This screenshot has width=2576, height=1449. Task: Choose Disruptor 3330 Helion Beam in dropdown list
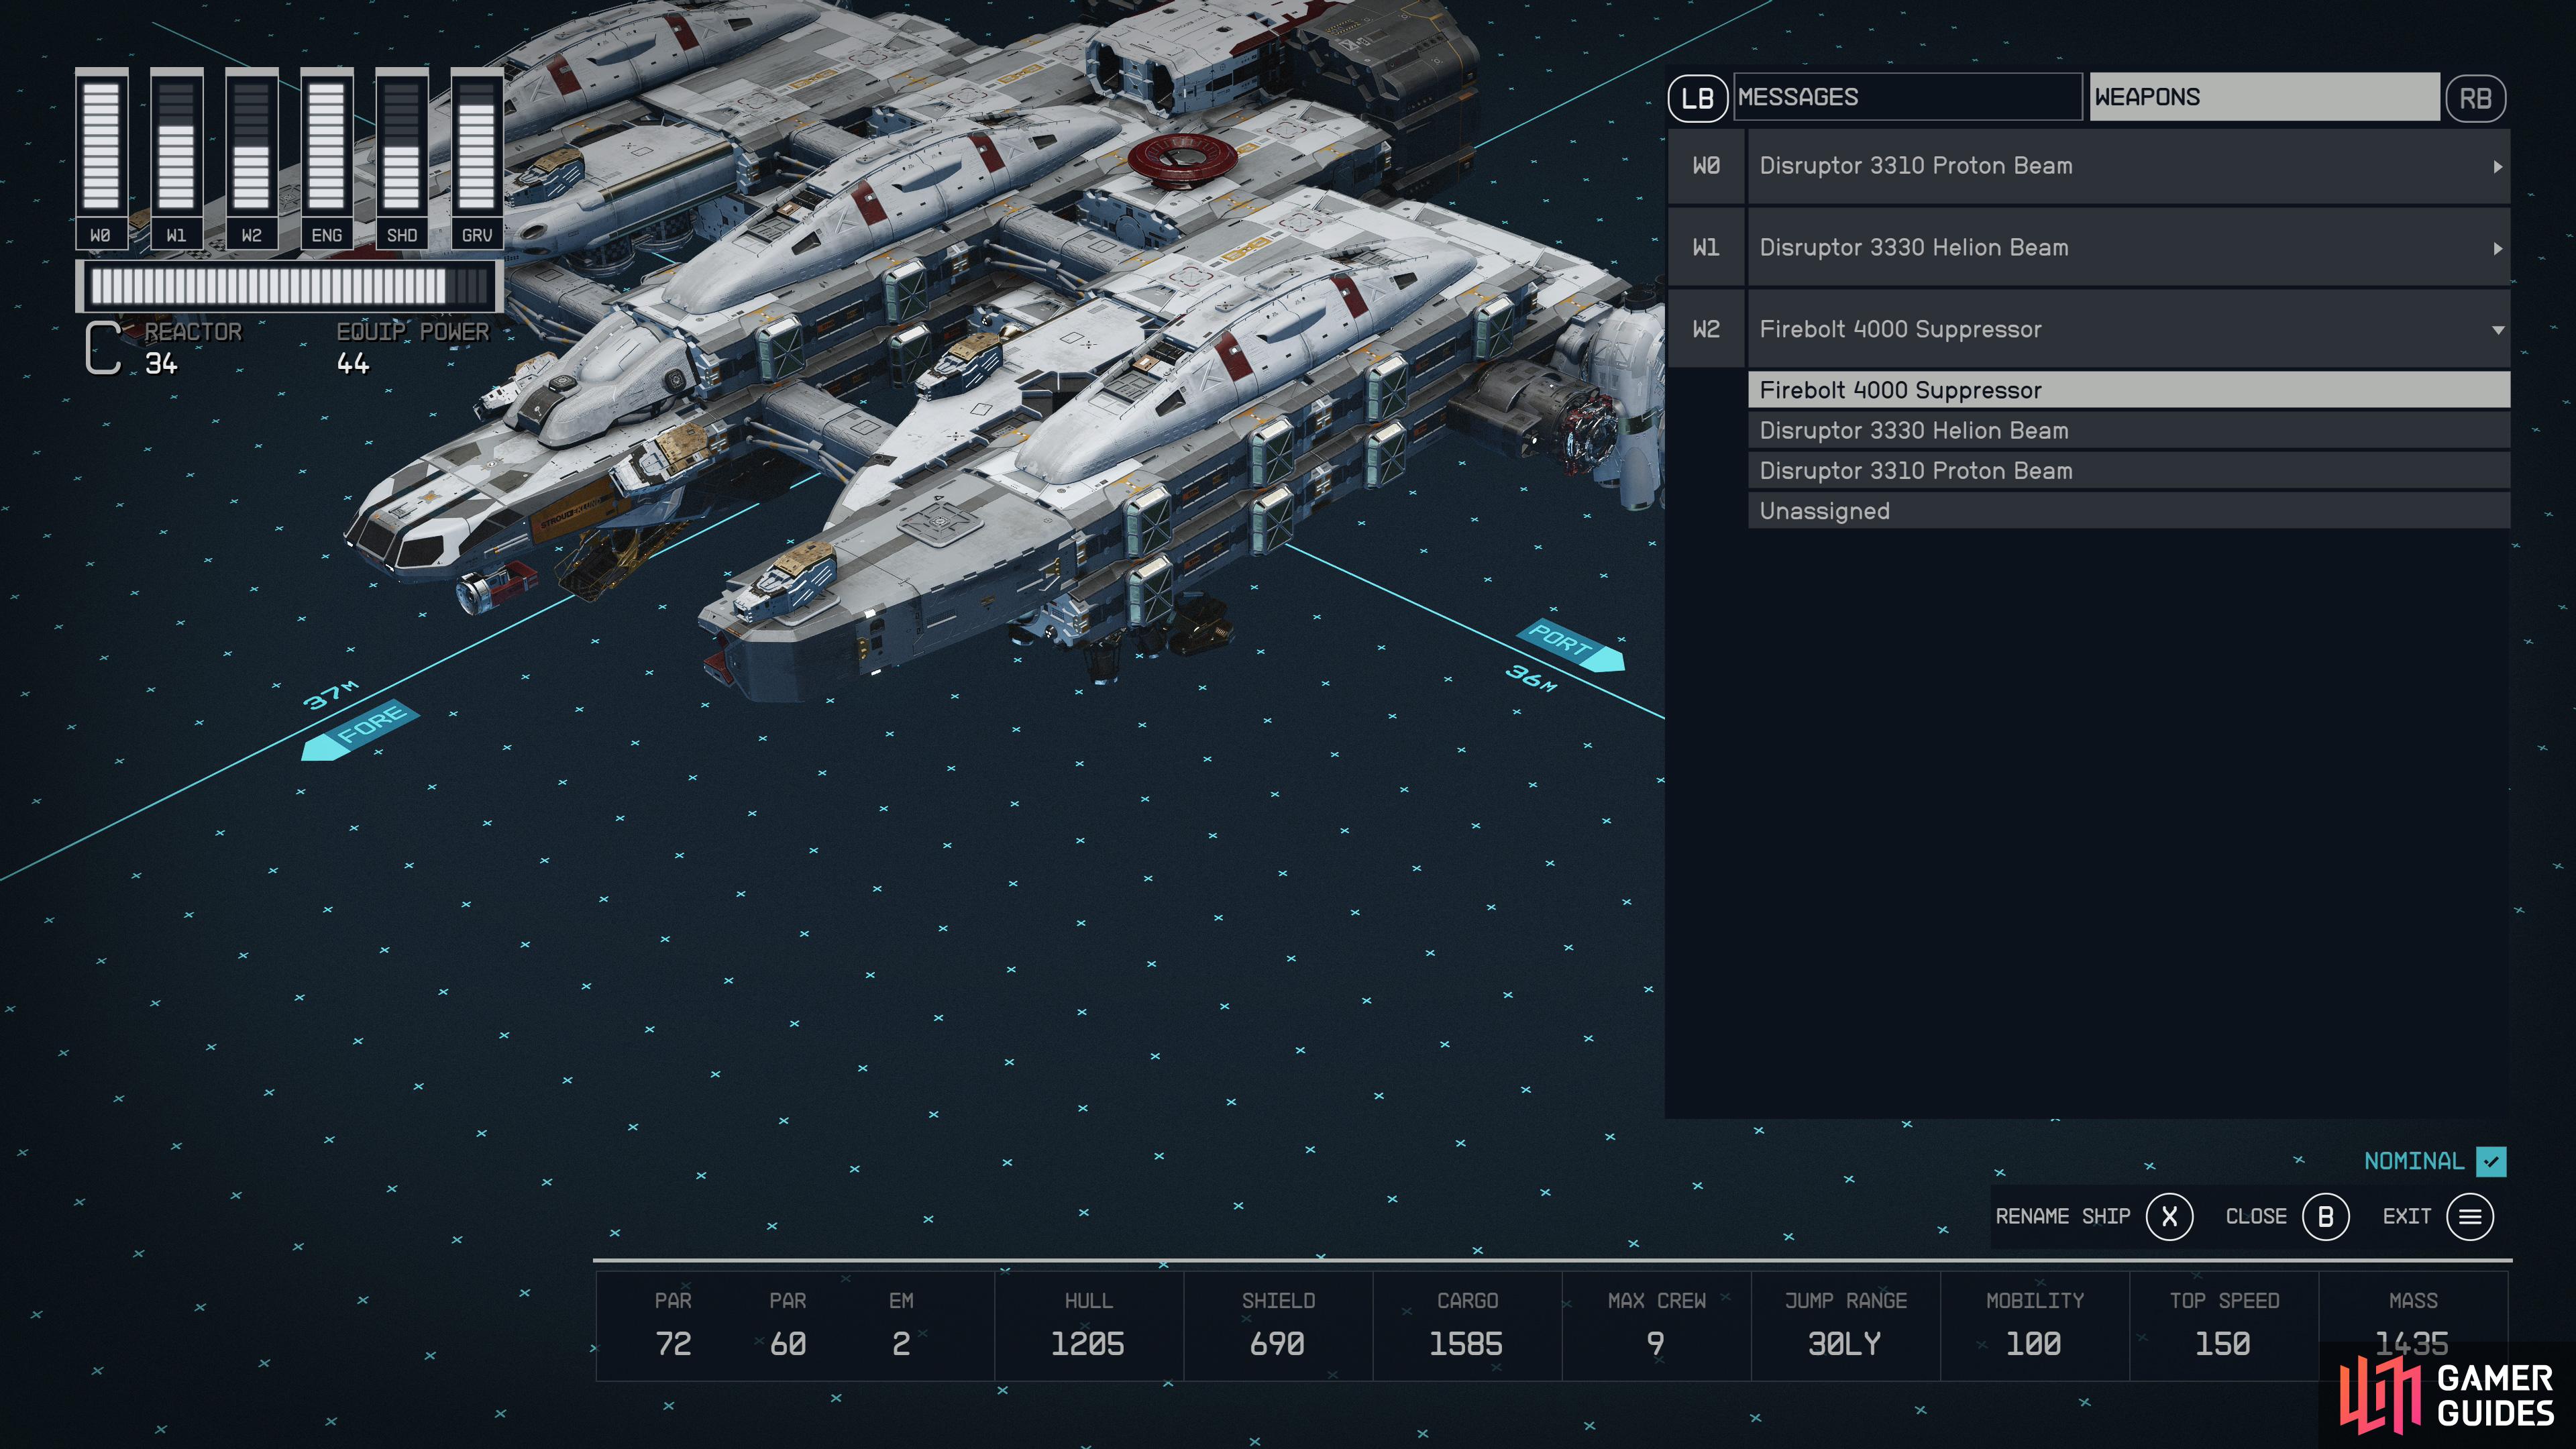click(x=2128, y=430)
